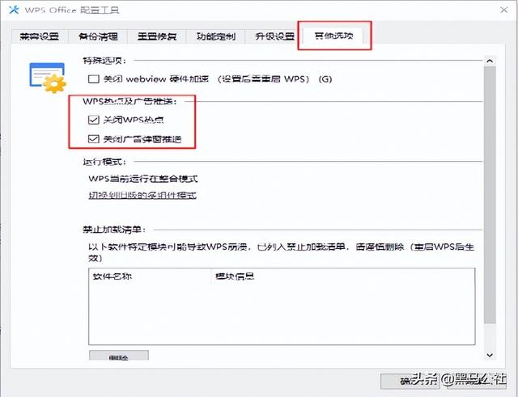The width and height of the screenshot is (518, 397).
Task: Click the text WPS当前运行在整合模式
Action: (x=143, y=179)
